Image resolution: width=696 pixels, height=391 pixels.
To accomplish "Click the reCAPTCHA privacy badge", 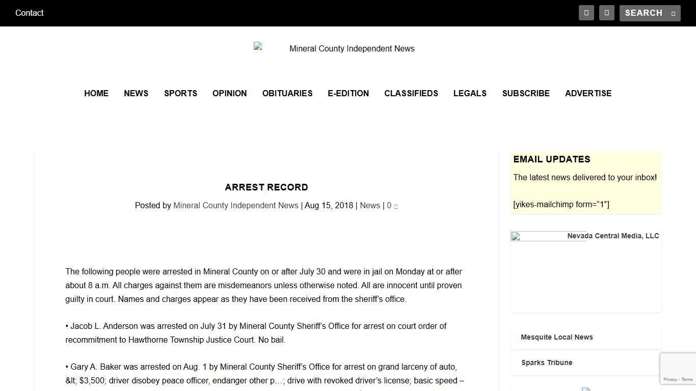I will tap(678, 368).
